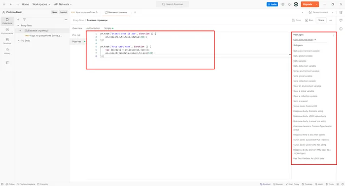This screenshot has height=186, width=345.
Task: Insert snippet Status code: Code is 200
Action: pos(305,106)
